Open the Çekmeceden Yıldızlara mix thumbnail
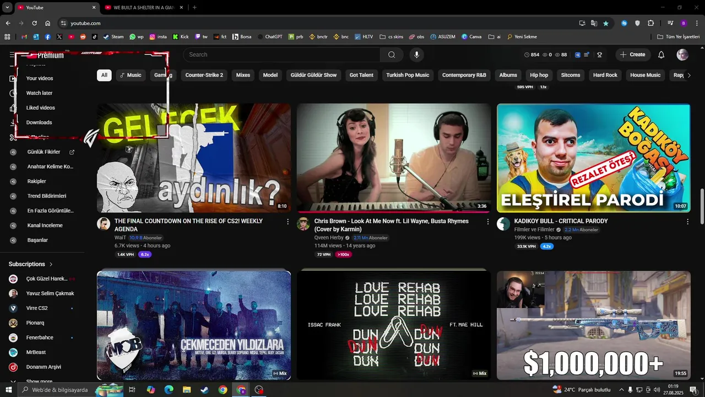Viewport: 705px width, 397px height. (x=194, y=325)
